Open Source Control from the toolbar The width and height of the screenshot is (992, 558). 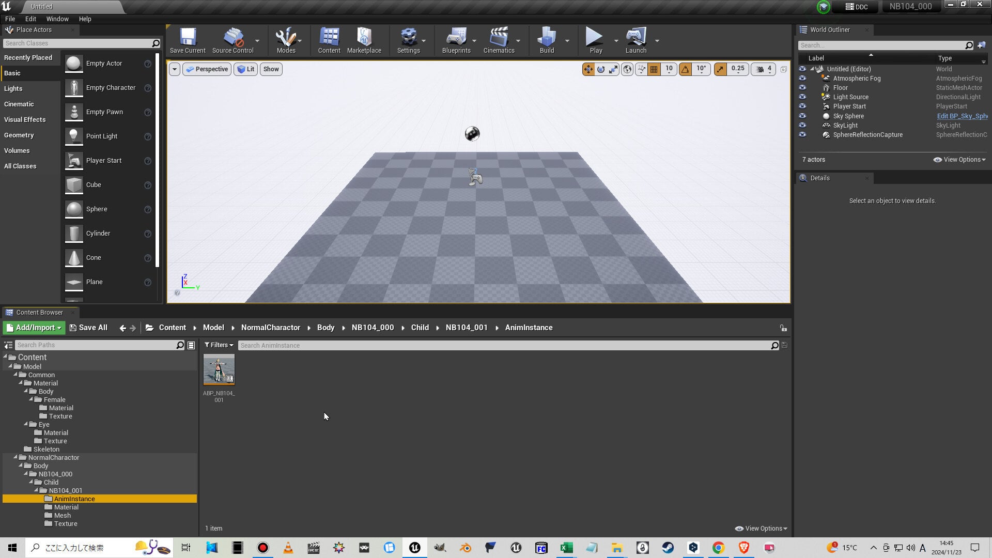[x=233, y=40]
